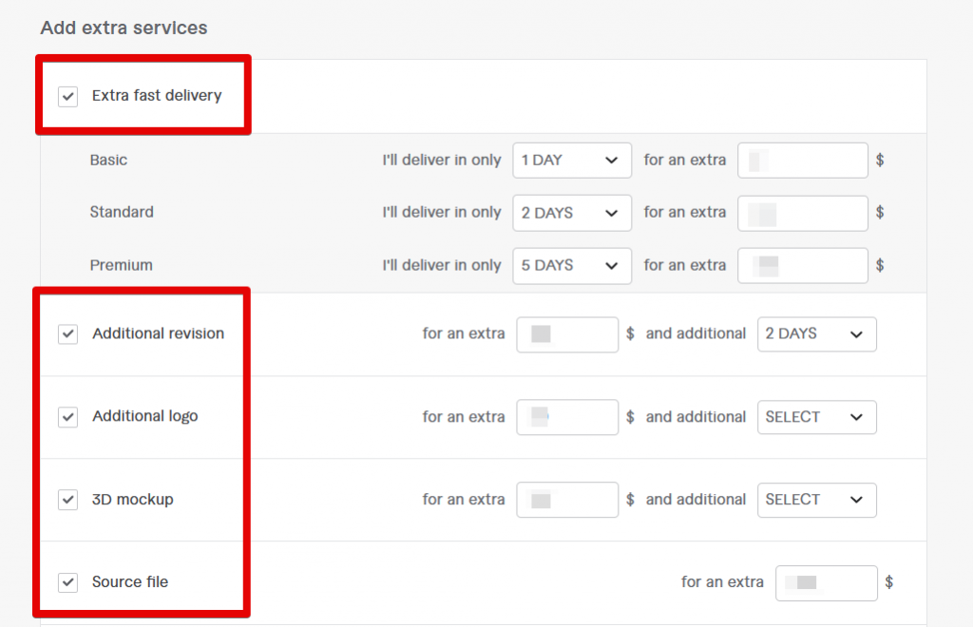
Task: Uncheck the Additional logo service
Action: 67,416
